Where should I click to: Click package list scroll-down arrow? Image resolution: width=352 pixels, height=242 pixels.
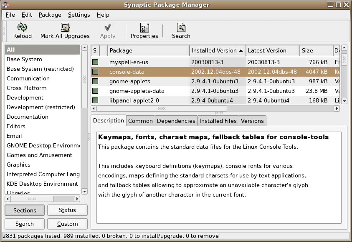click(344, 101)
